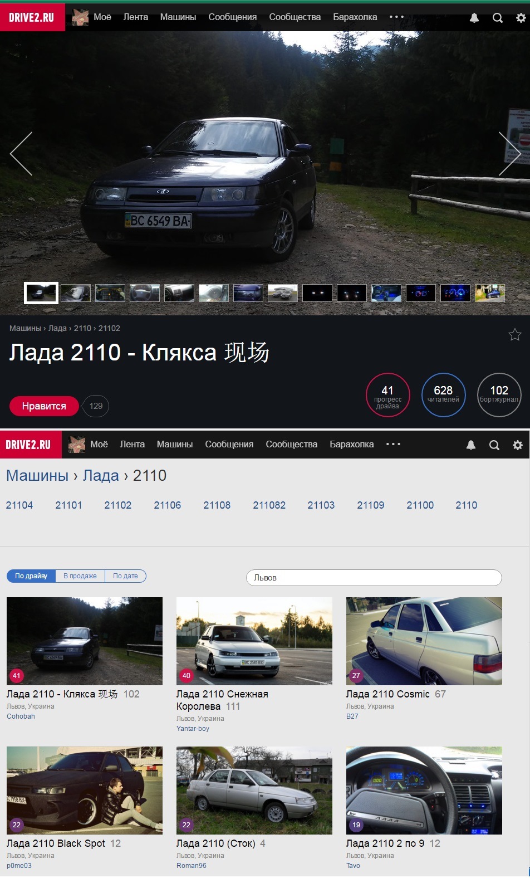
Task: Open Лада 2110 2 по 9 photo
Action: click(424, 791)
